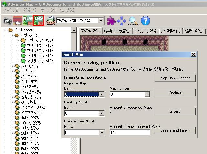The height and width of the screenshot is (154, 207).
Task: Open the Create new Spot Bank dropdown
Action: (102, 132)
